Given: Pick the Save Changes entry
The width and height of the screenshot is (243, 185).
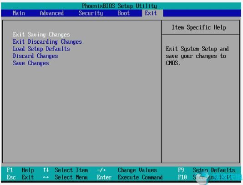Looking at the screenshot, I should tap(30, 63).
